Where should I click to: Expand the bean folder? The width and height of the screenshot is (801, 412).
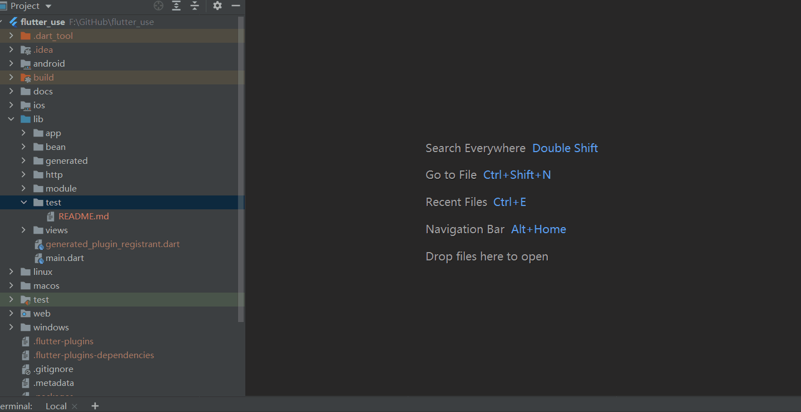click(x=23, y=147)
